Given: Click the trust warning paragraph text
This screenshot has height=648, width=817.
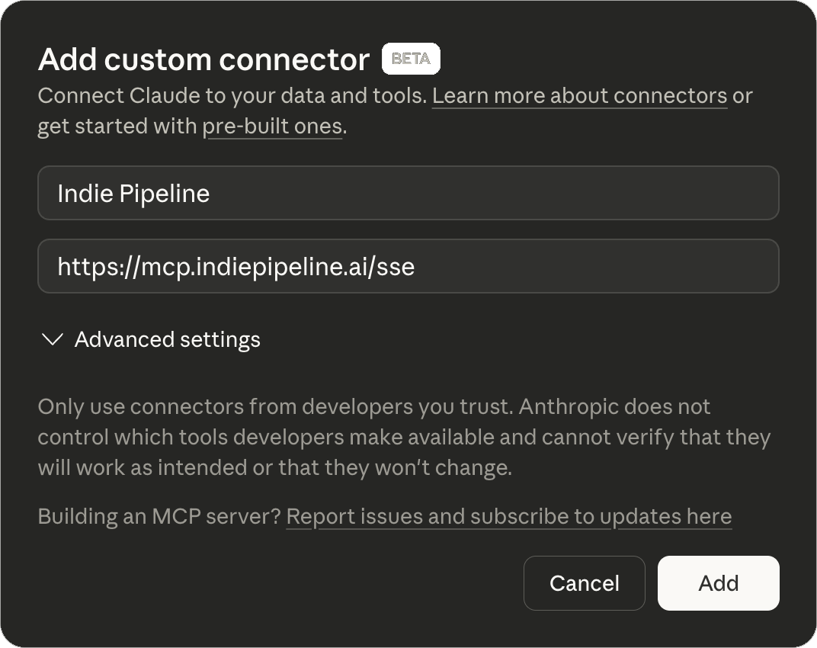Looking at the screenshot, I should pyautogui.click(x=404, y=437).
